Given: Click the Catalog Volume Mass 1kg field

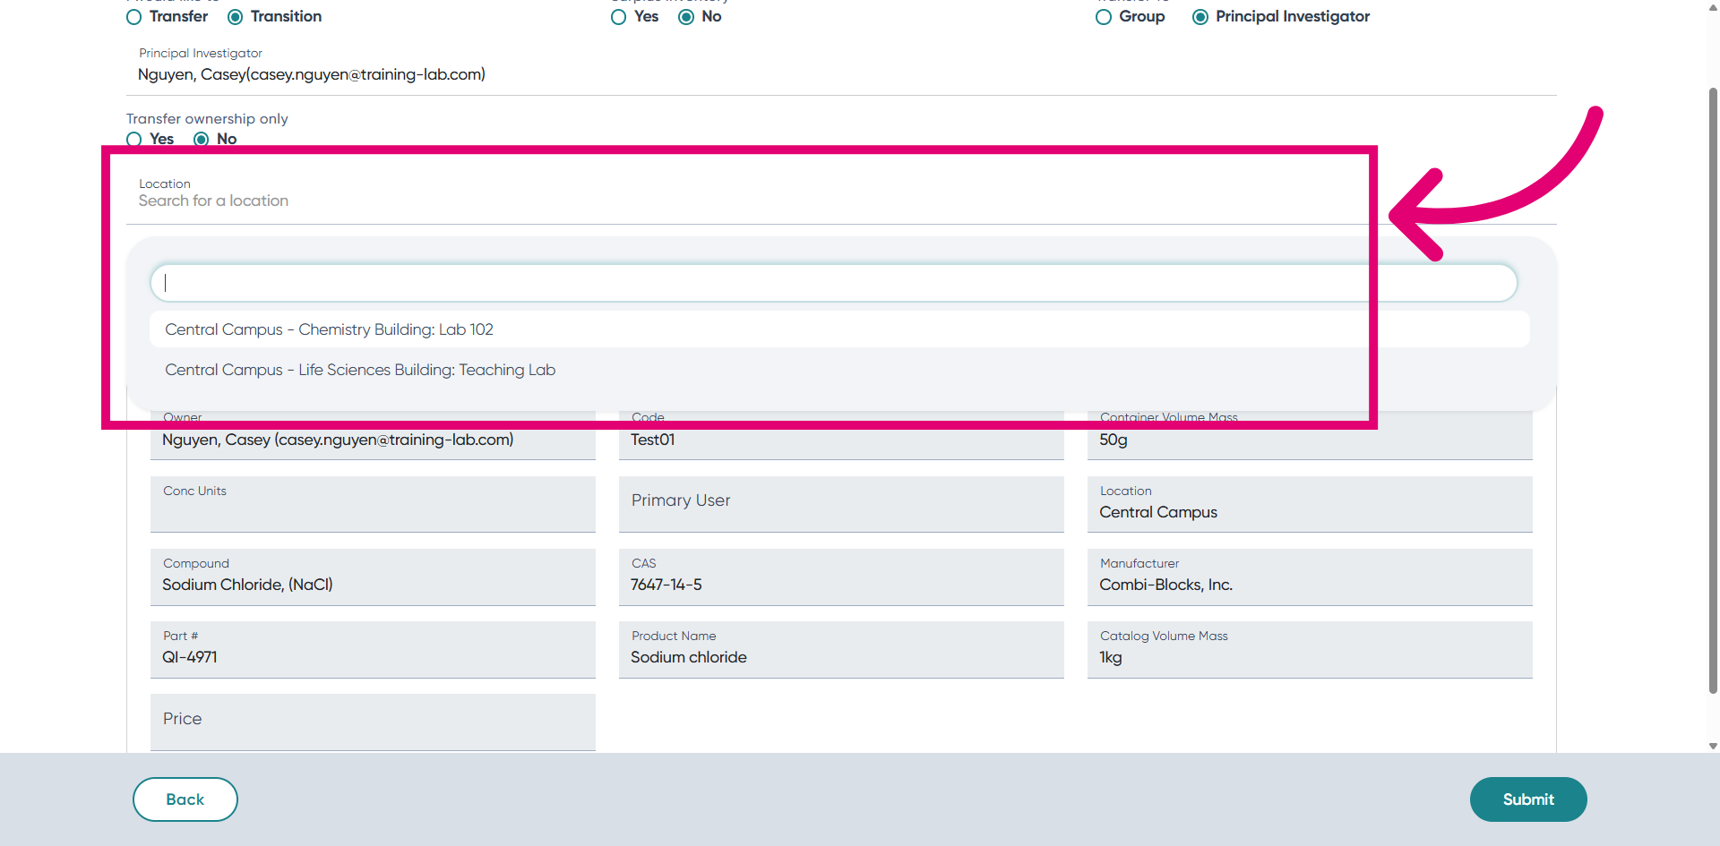Looking at the screenshot, I should click(x=1310, y=649).
